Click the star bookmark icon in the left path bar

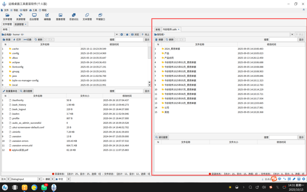click(127, 34)
